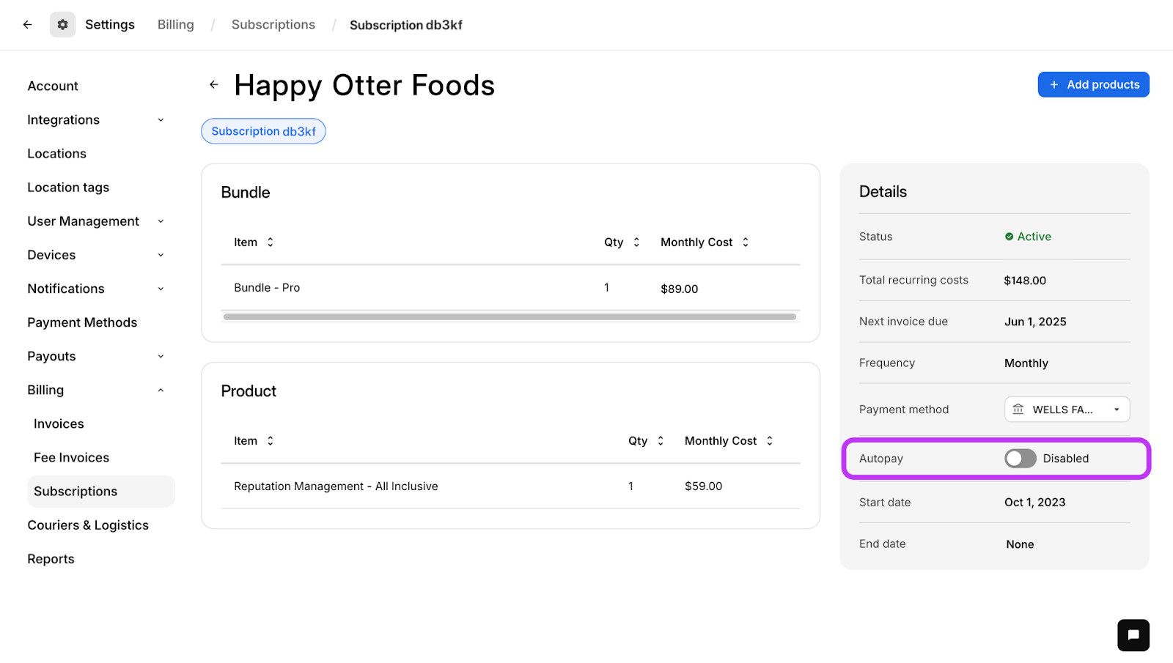Click the $89.00 monthly cost
1173x663 pixels.
[679, 289]
